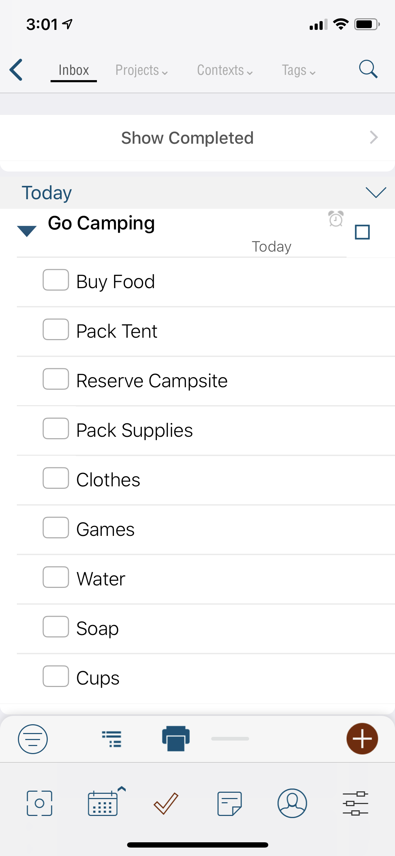
Task: Open the filter circle icon
Action: (33, 739)
